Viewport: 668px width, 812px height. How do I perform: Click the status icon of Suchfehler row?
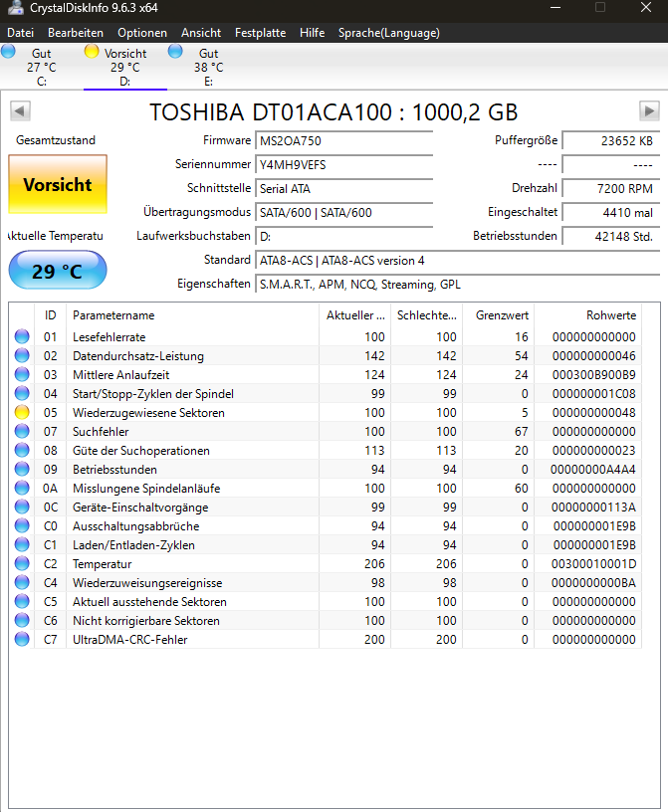click(22, 431)
